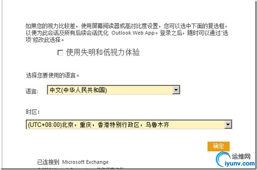Click the Microsoft Exchange text
257x170 pixels.
tap(85, 162)
